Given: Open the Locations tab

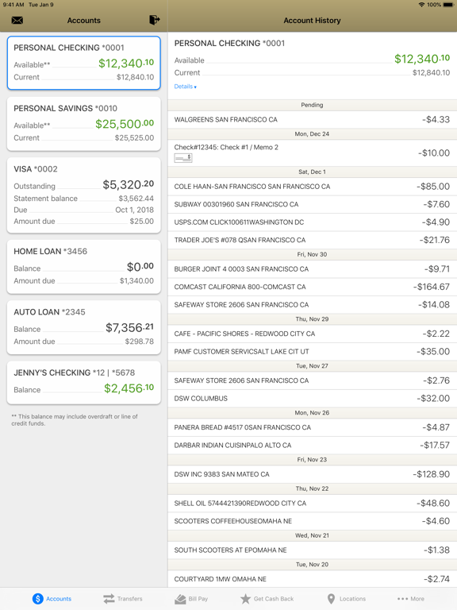Looking at the screenshot, I should coord(346,599).
